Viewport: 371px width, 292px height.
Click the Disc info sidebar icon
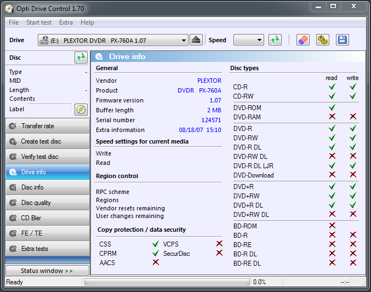(x=13, y=187)
